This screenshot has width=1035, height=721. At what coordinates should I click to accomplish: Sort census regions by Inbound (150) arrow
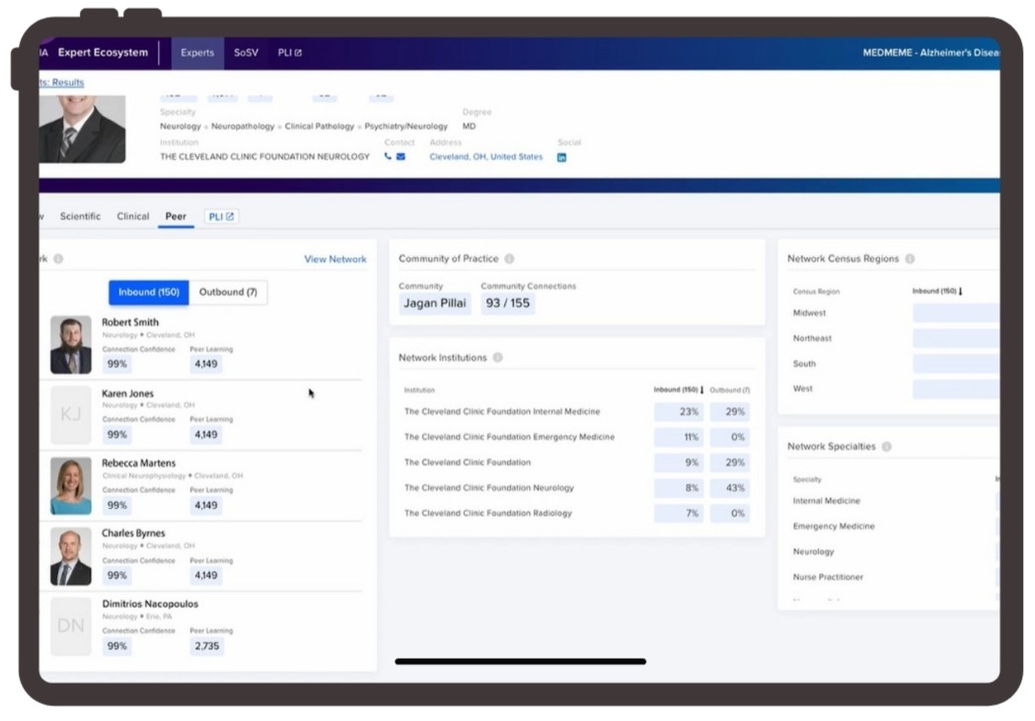pos(960,291)
